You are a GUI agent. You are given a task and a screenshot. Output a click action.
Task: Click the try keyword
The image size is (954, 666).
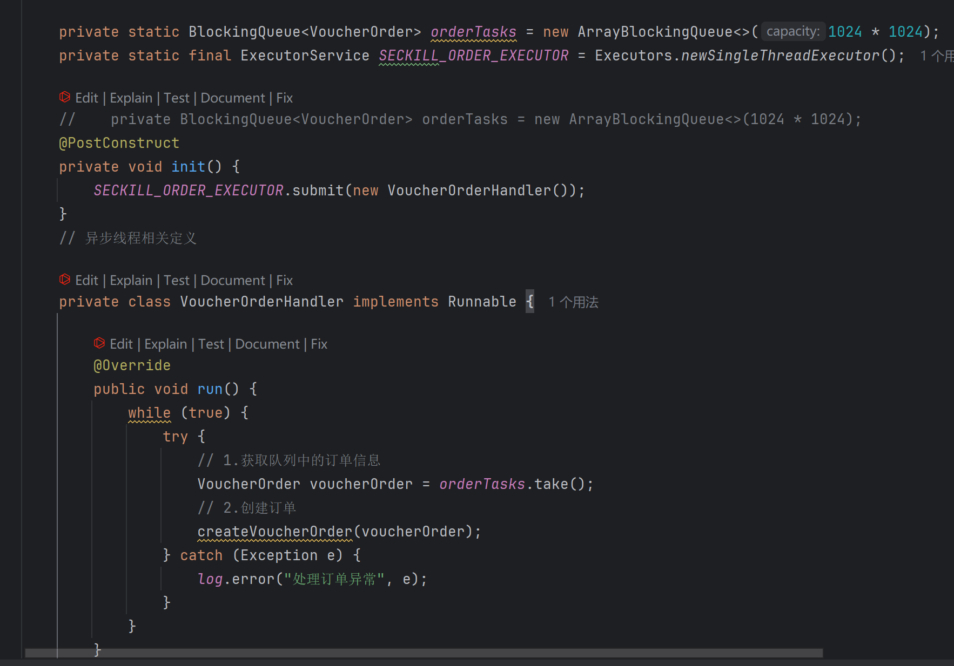176,437
